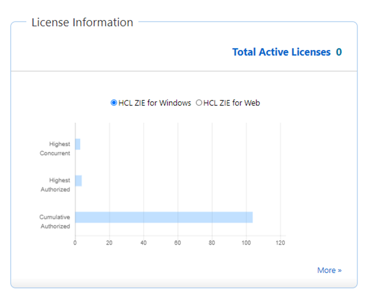Click the Highest Authorized axis label

(x=55, y=185)
